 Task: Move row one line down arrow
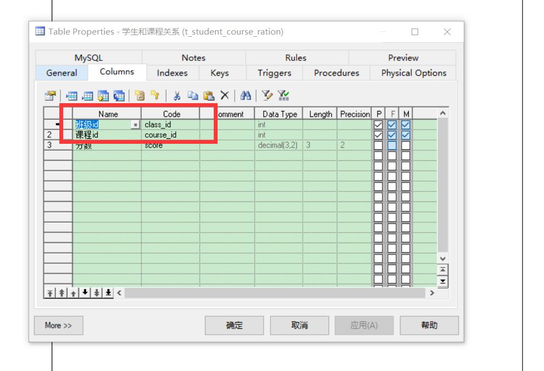pos(85,293)
